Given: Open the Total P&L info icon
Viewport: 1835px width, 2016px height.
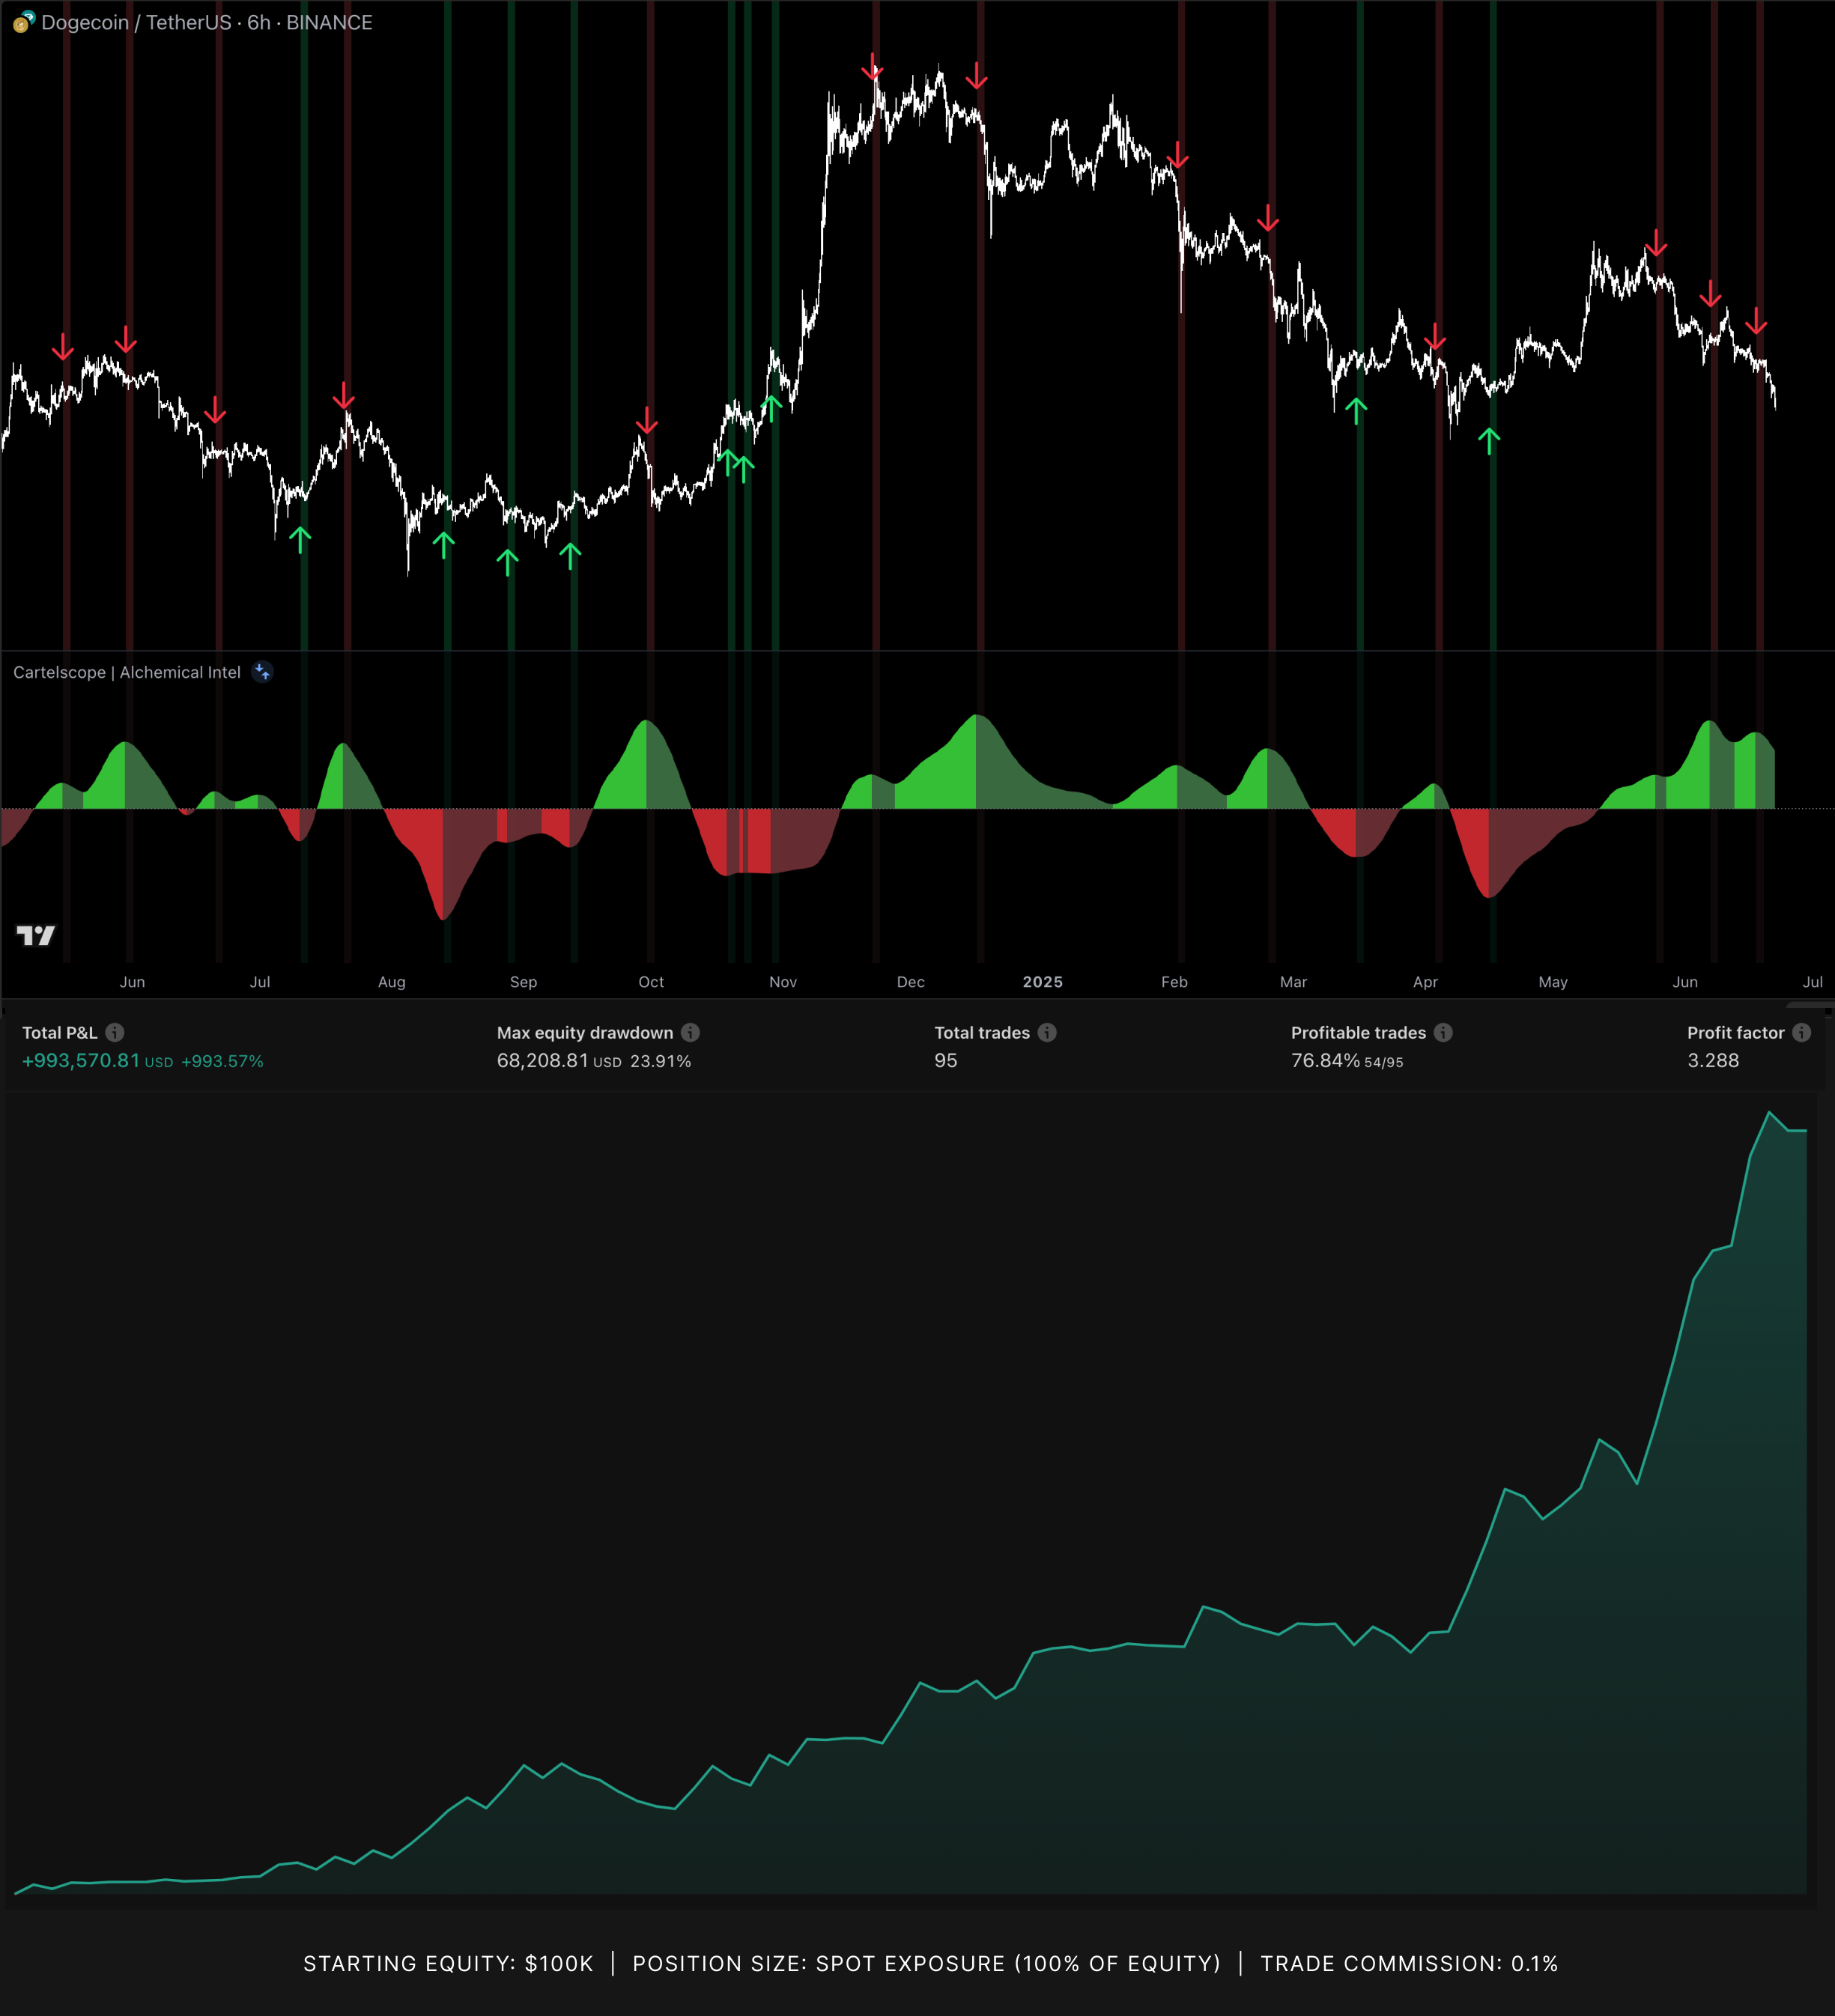Looking at the screenshot, I should (x=115, y=1032).
